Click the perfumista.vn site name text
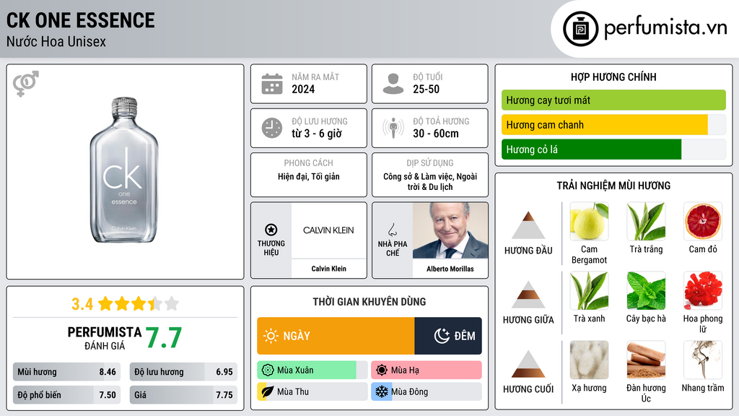This screenshot has height=416, width=739. (x=664, y=29)
